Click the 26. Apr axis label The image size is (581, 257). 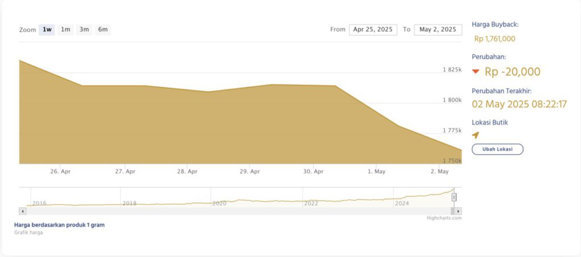[60, 172]
